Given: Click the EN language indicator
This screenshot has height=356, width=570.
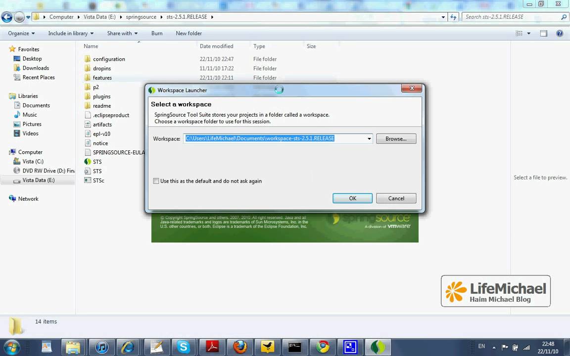Looking at the screenshot, I should click(x=481, y=347).
